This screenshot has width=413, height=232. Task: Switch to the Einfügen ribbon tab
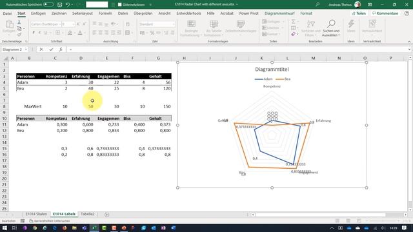[x=38, y=13]
